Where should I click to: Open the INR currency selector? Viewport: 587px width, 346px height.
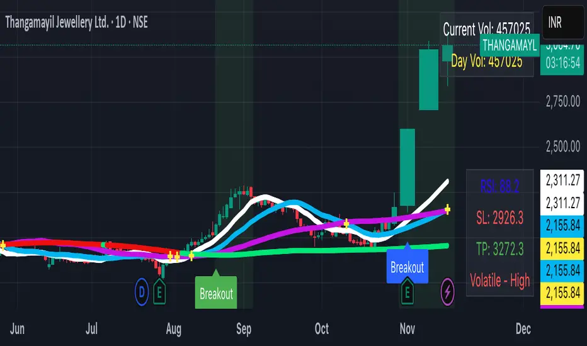click(563, 23)
